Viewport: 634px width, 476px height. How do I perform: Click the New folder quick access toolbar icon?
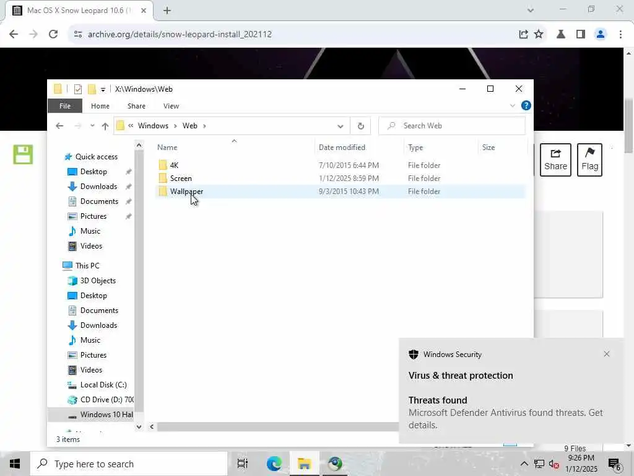[x=92, y=89]
